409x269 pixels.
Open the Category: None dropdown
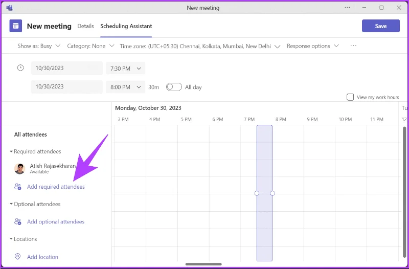(x=90, y=46)
